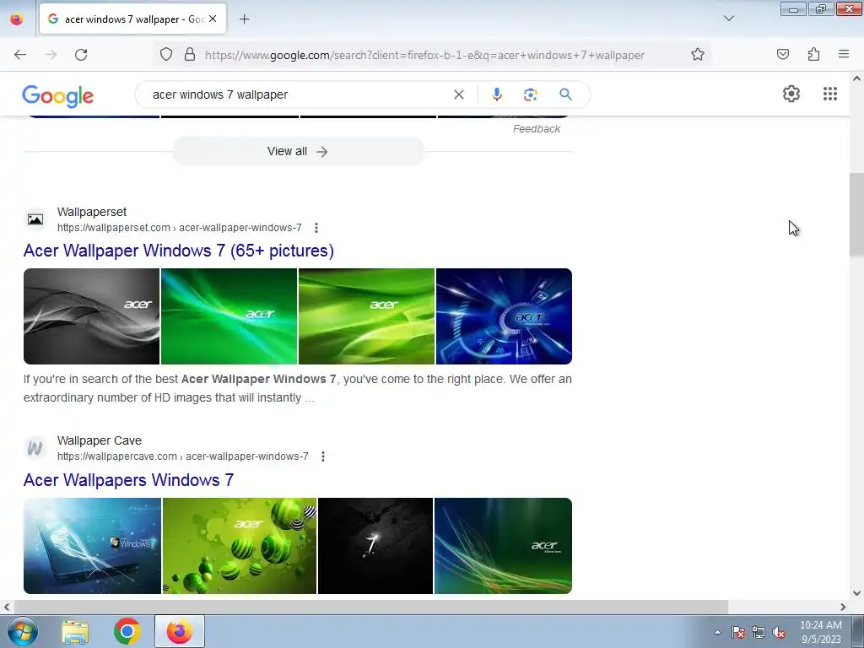Start Google voice search microphone
The width and height of the screenshot is (864, 648).
(497, 94)
